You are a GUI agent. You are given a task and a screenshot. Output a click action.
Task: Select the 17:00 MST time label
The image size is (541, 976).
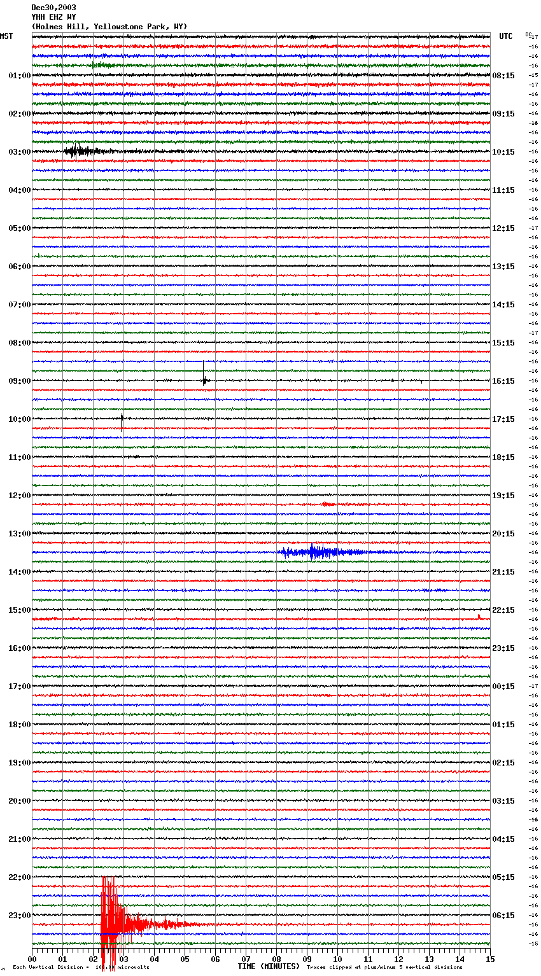coord(20,687)
